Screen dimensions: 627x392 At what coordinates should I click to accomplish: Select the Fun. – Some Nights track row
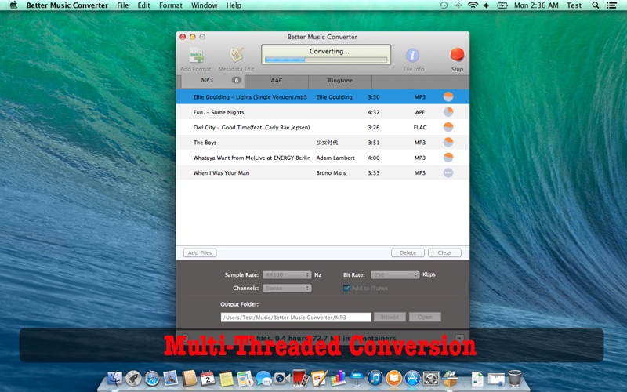point(323,112)
